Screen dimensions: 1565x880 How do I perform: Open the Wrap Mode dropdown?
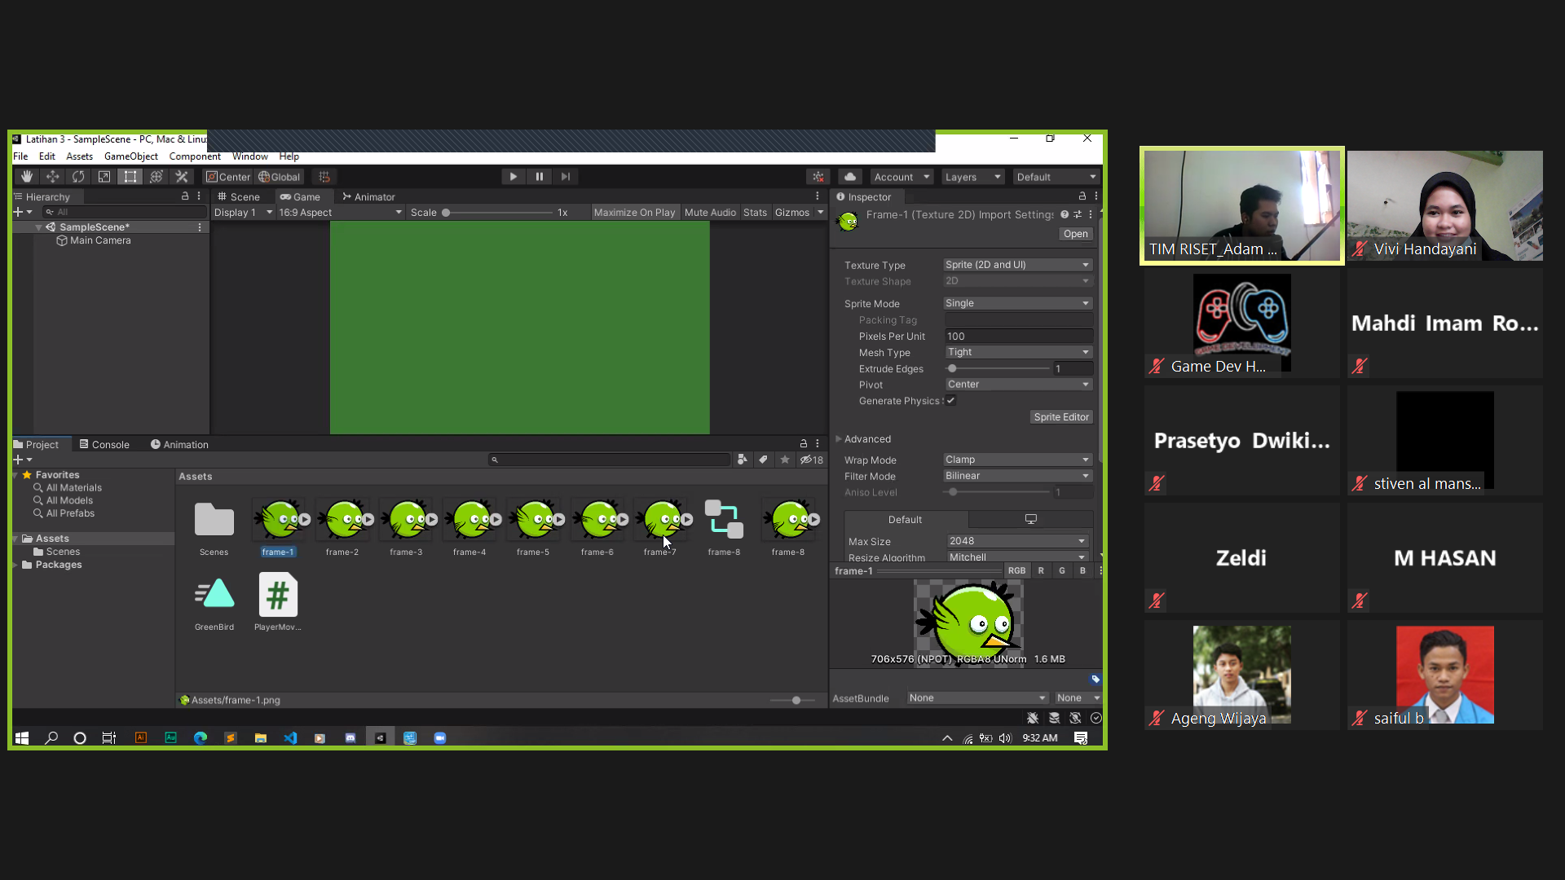tap(1017, 460)
